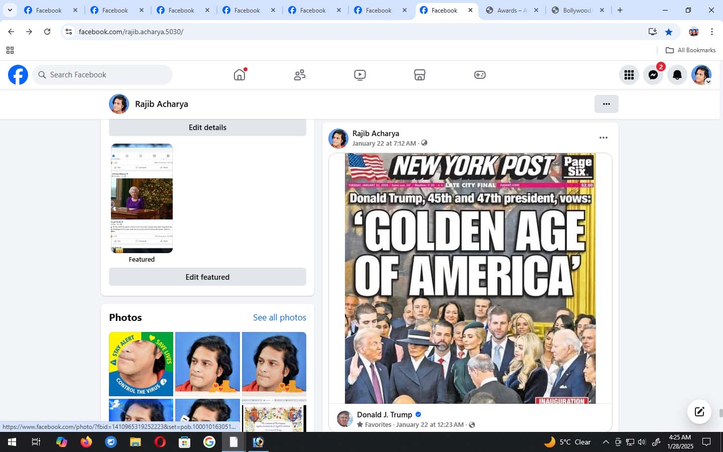
Task: Click the Edit details button
Action: tap(207, 127)
